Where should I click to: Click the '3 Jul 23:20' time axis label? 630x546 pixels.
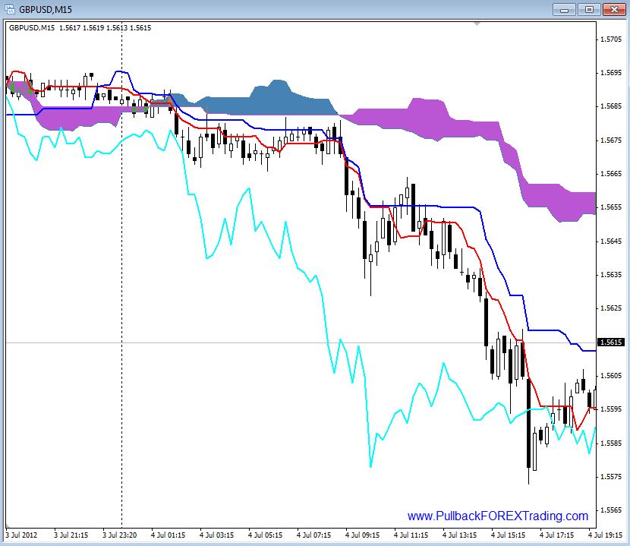[x=120, y=535]
